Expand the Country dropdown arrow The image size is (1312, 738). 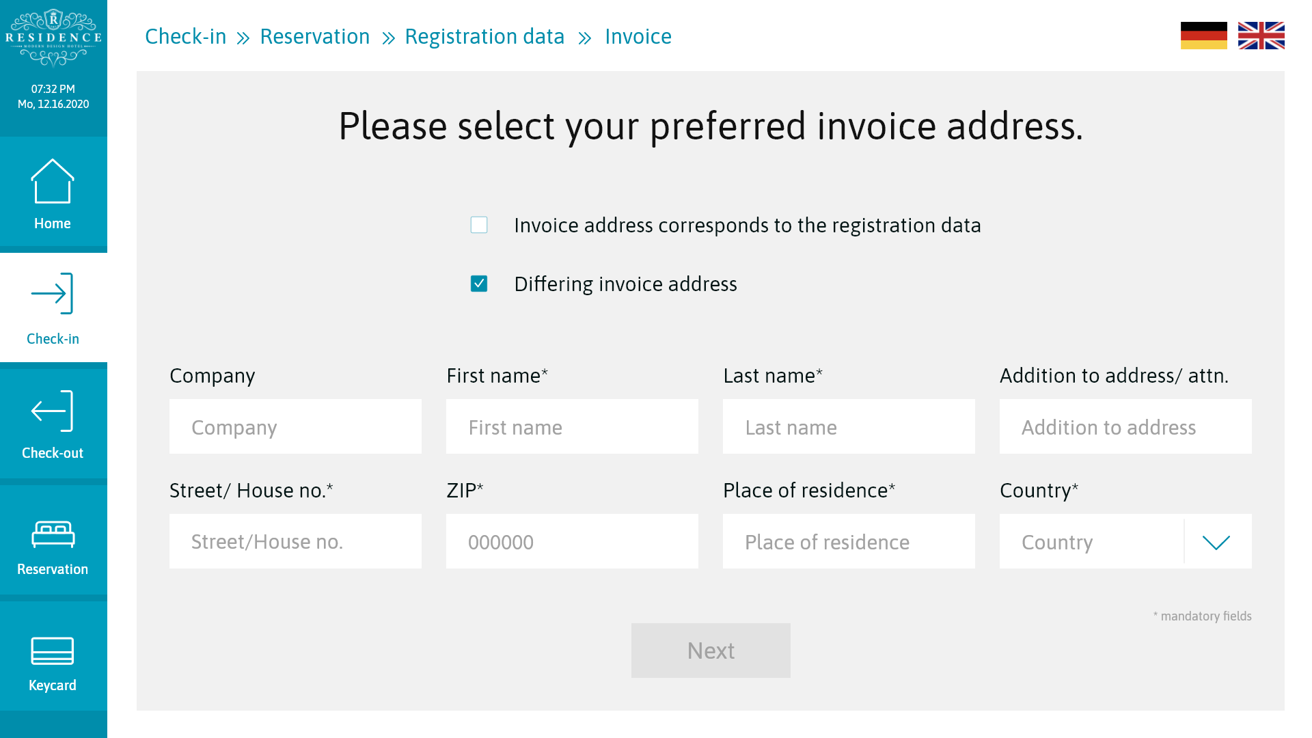click(1216, 542)
